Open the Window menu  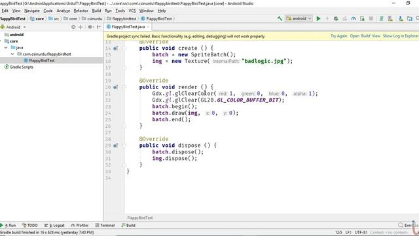coord(146,10)
